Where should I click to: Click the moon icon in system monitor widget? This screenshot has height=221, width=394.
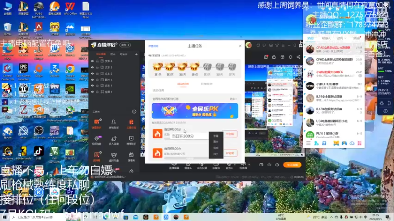pyautogui.click(x=389, y=103)
